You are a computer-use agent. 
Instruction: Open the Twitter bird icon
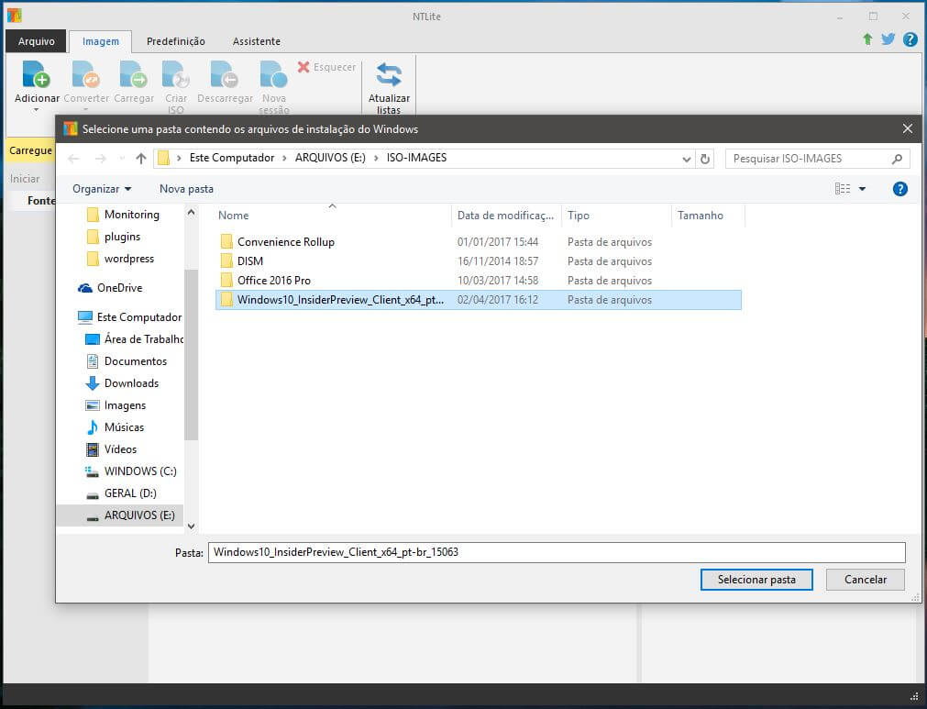[888, 39]
